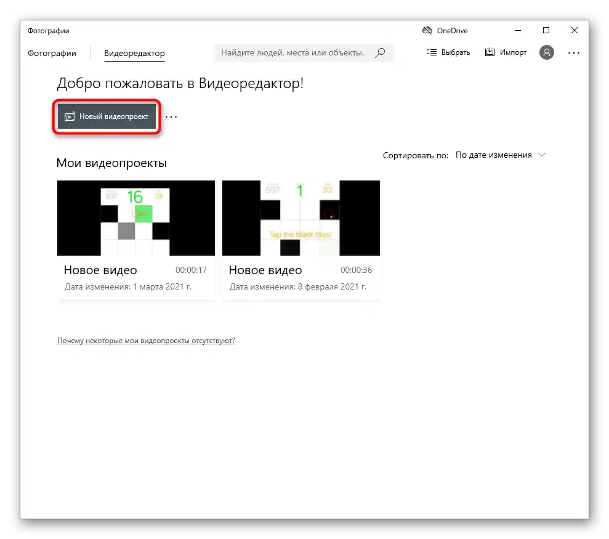The width and height of the screenshot is (609, 539).
Task: Open the three-dot menu in the top toolbar
Action: (574, 53)
